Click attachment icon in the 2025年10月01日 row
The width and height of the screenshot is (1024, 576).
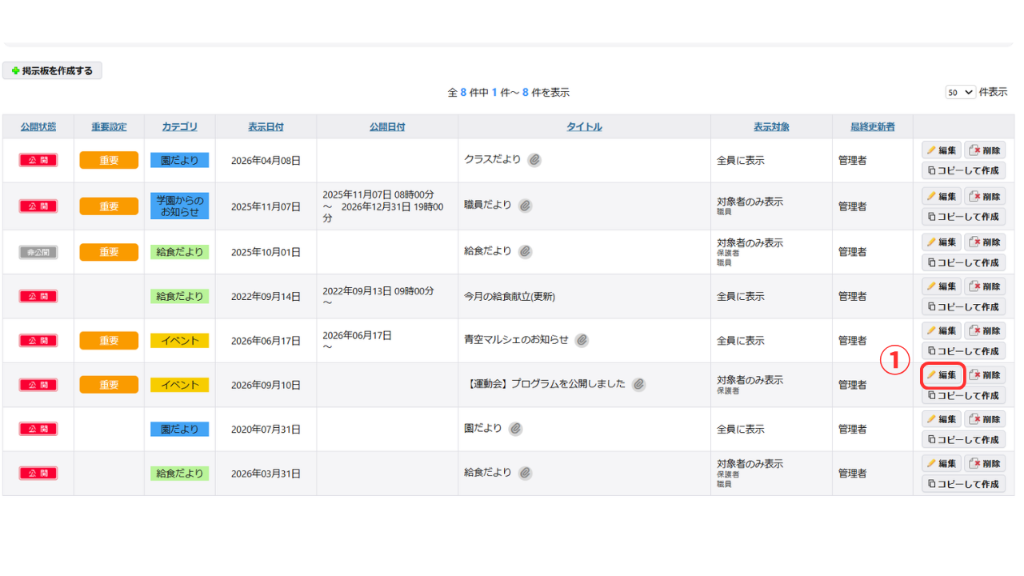pyautogui.click(x=525, y=251)
